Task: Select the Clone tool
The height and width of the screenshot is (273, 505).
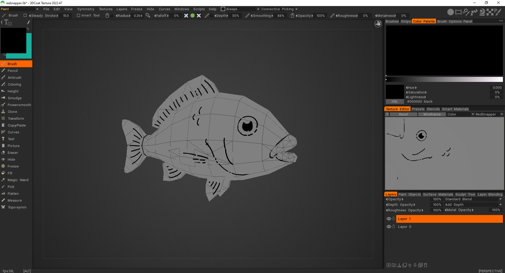Action: [16, 112]
